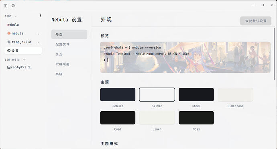Switch to the temp_build tab
277x149 pixels.
coord(23,42)
